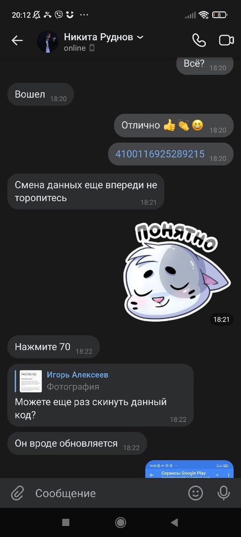The width and height of the screenshot is (241, 537).
Task: Open Никита Руднов profile avatar
Action: [48, 41]
